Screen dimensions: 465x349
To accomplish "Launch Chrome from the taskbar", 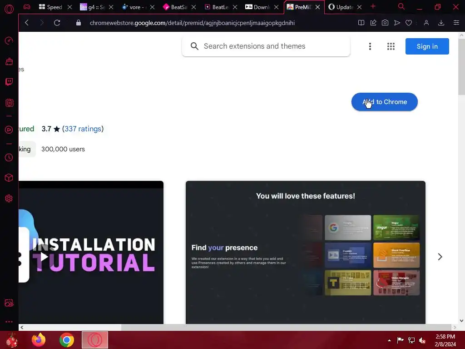I will 67,340.
